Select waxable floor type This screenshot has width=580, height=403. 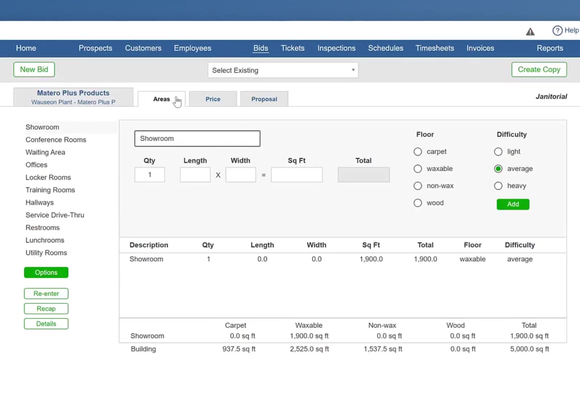tap(418, 169)
